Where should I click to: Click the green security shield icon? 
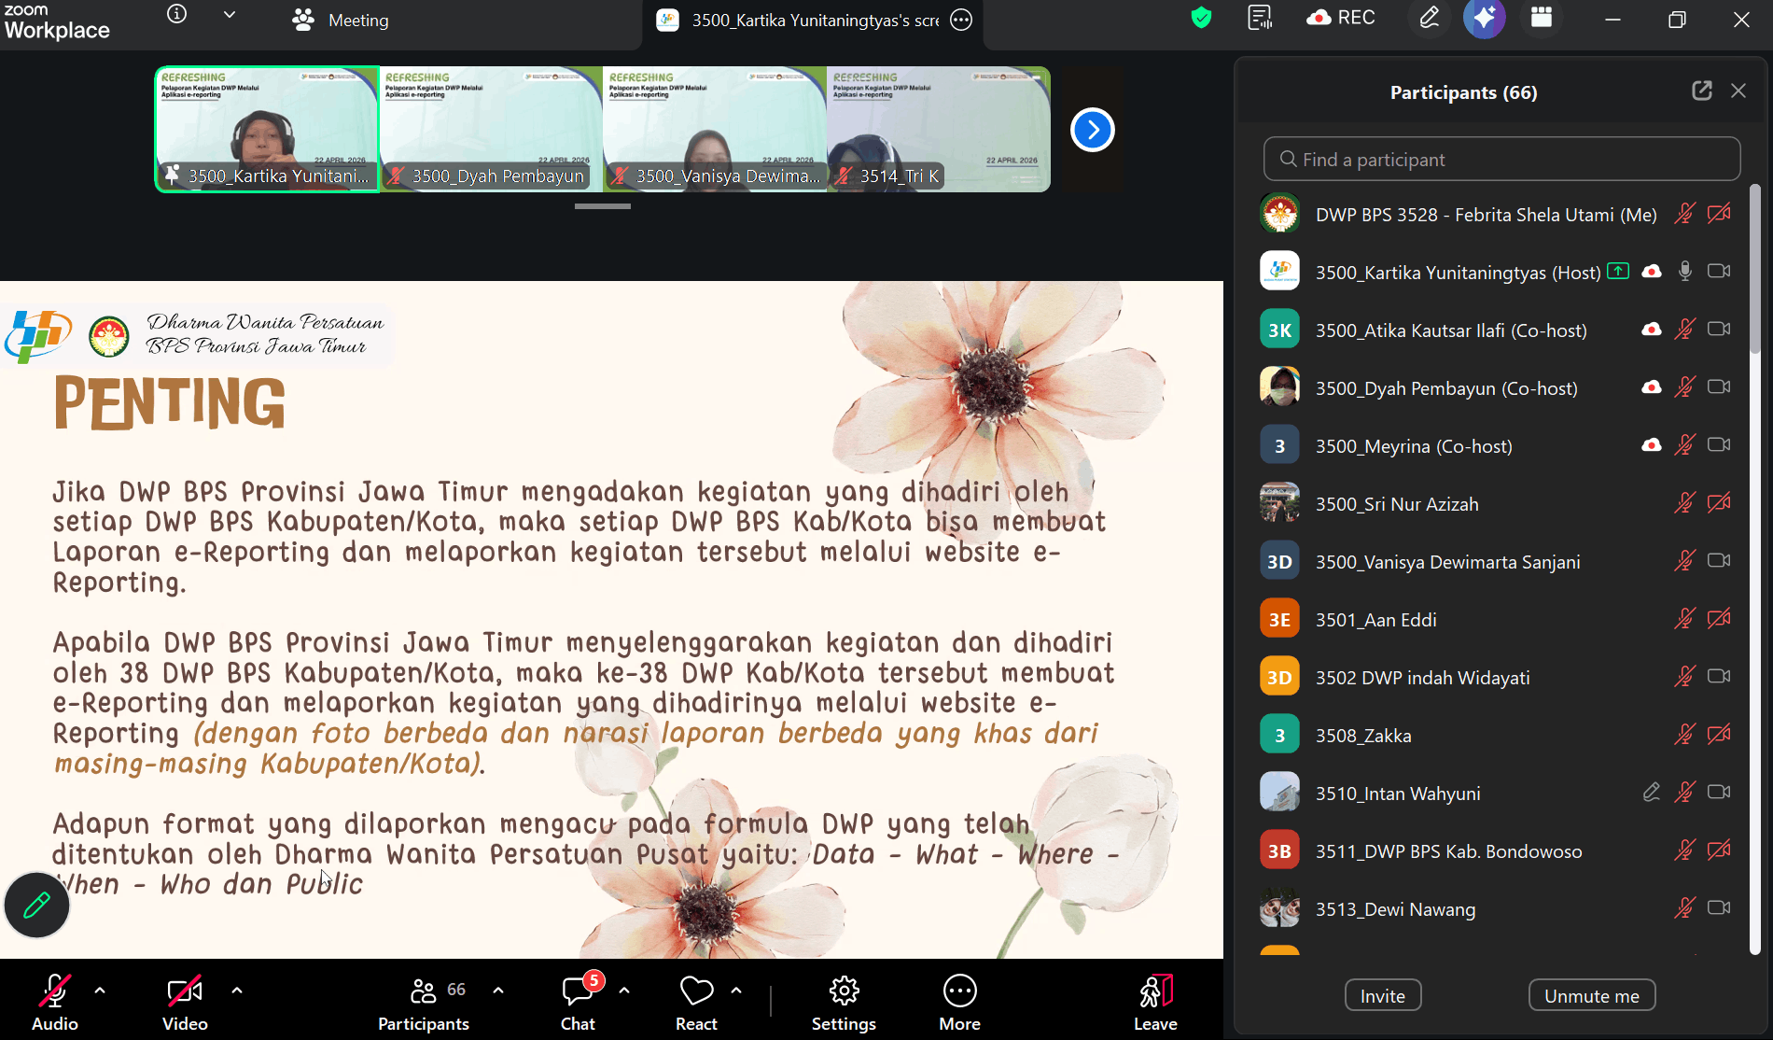tap(1201, 17)
